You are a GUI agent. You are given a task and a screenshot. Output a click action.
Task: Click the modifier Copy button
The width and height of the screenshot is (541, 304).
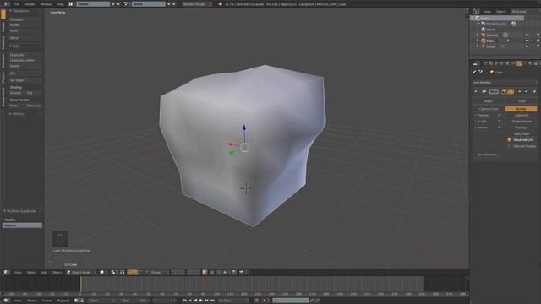(x=521, y=101)
